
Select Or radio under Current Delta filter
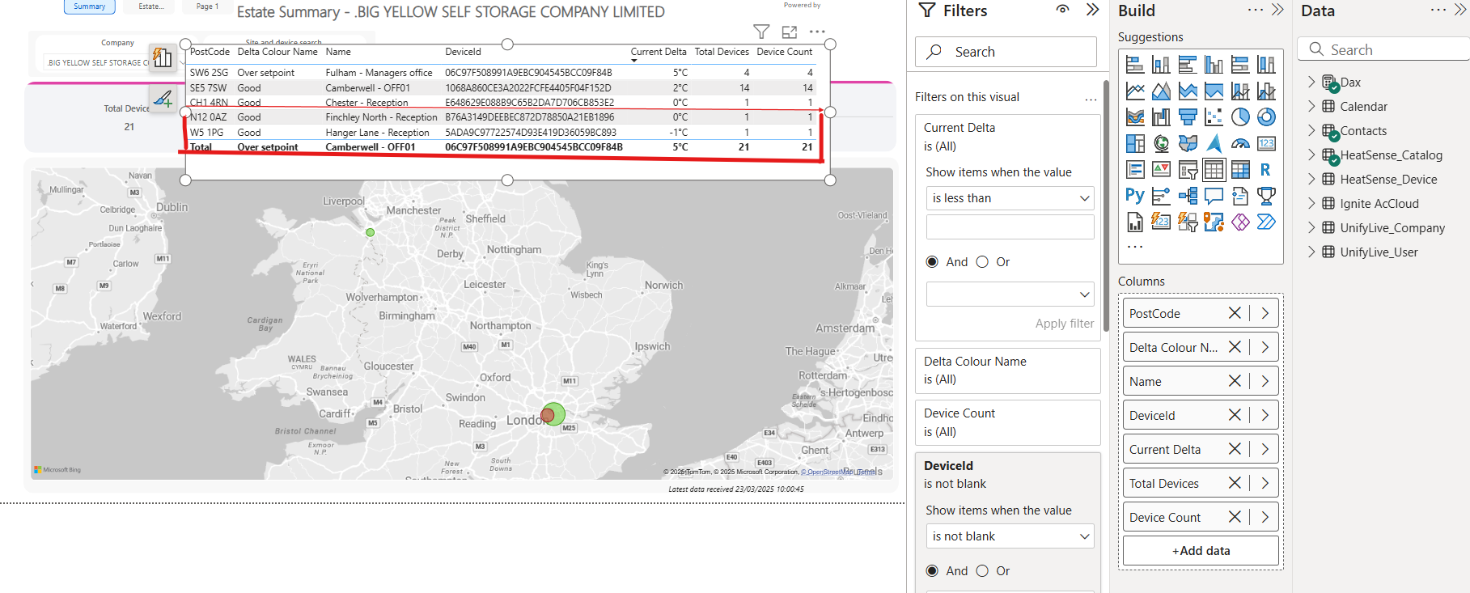pyautogui.click(x=982, y=262)
